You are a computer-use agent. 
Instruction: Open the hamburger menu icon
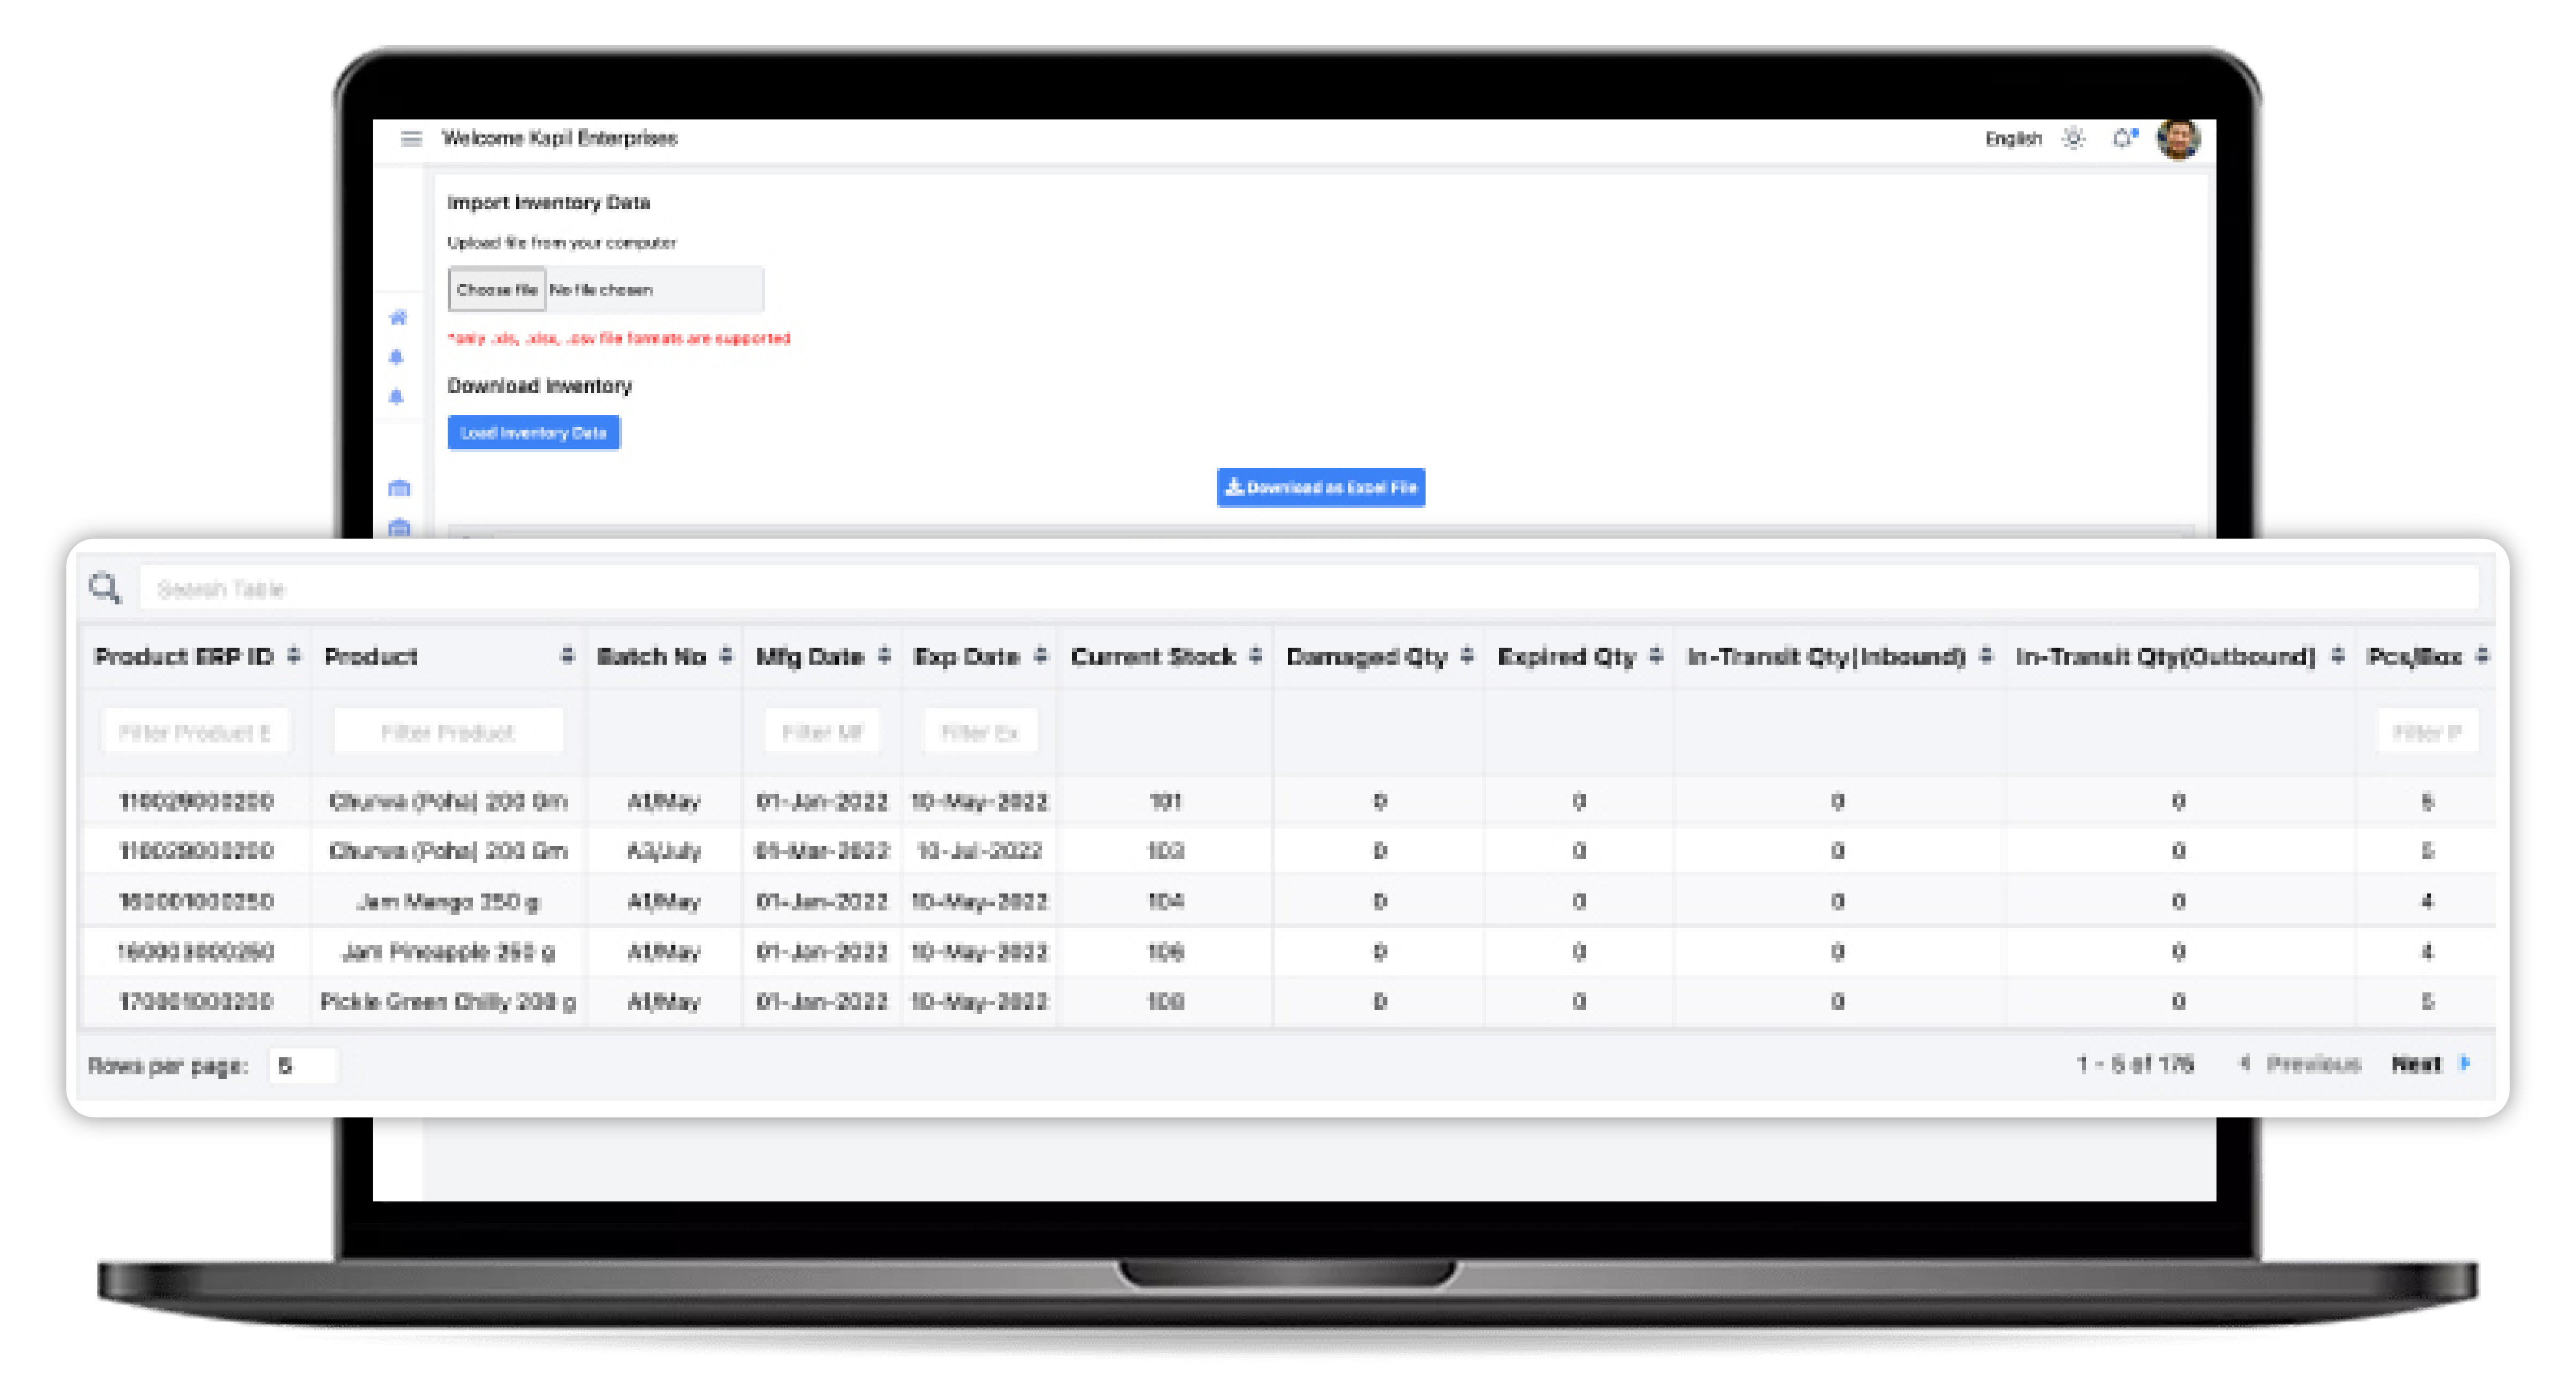[411, 138]
